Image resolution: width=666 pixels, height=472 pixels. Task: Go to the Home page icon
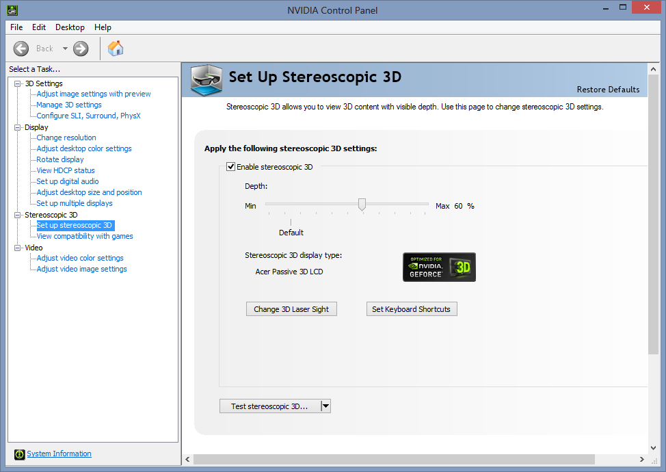pyautogui.click(x=116, y=49)
